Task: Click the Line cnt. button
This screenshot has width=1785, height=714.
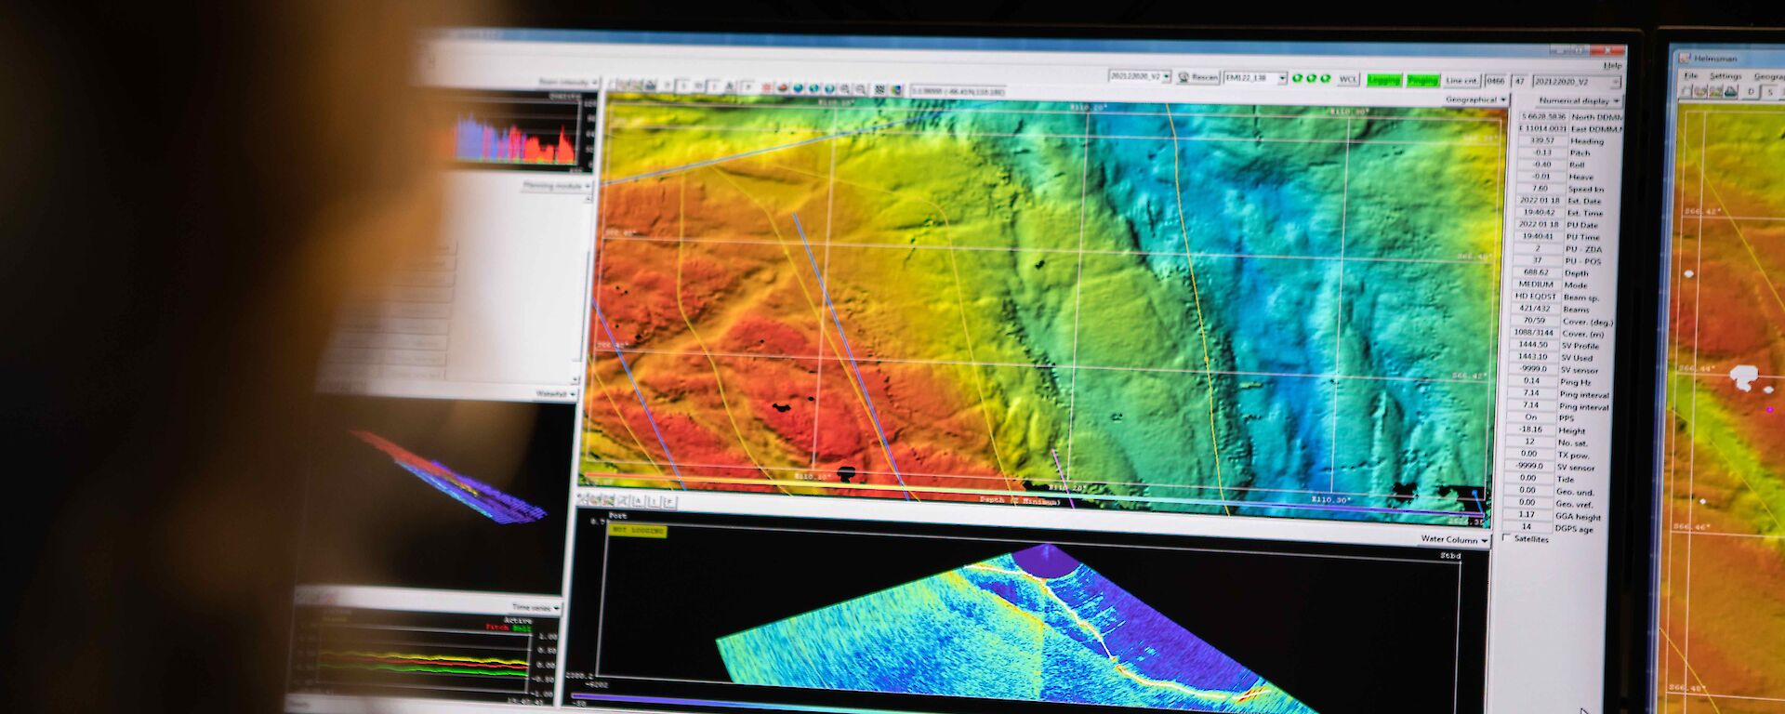Action: coord(1462,81)
